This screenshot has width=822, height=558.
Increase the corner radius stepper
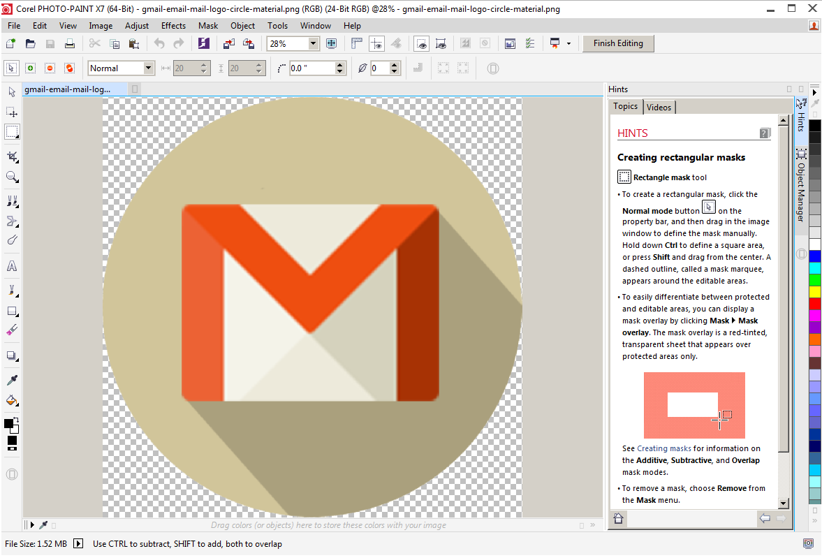pyautogui.click(x=340, y=65)
